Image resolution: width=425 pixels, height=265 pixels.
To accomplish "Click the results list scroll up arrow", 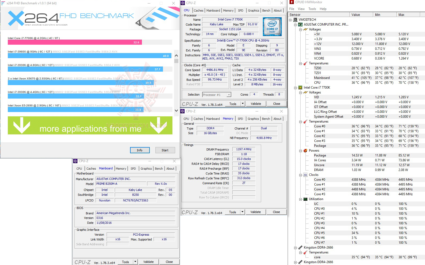I will [176, 56].
